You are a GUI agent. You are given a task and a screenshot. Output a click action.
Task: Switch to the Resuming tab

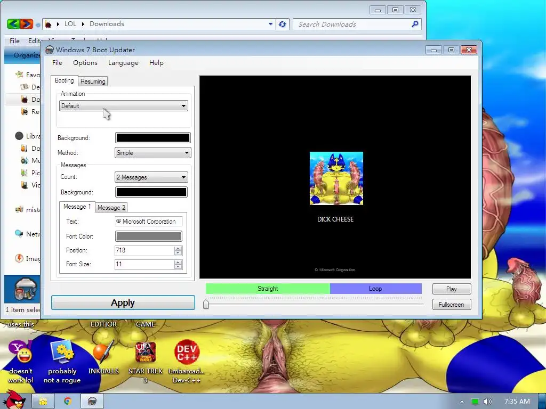pyautogui.click(x=93, y=81)
